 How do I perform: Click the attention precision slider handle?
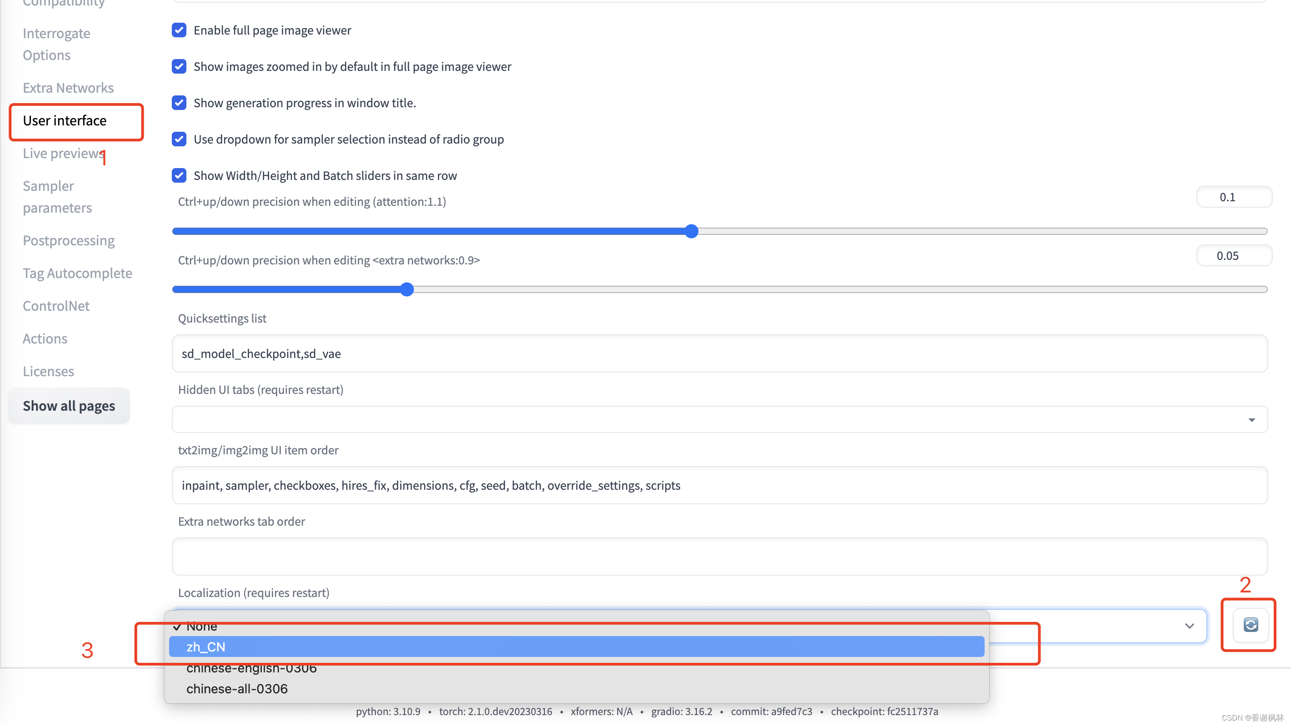coord(691,231)
